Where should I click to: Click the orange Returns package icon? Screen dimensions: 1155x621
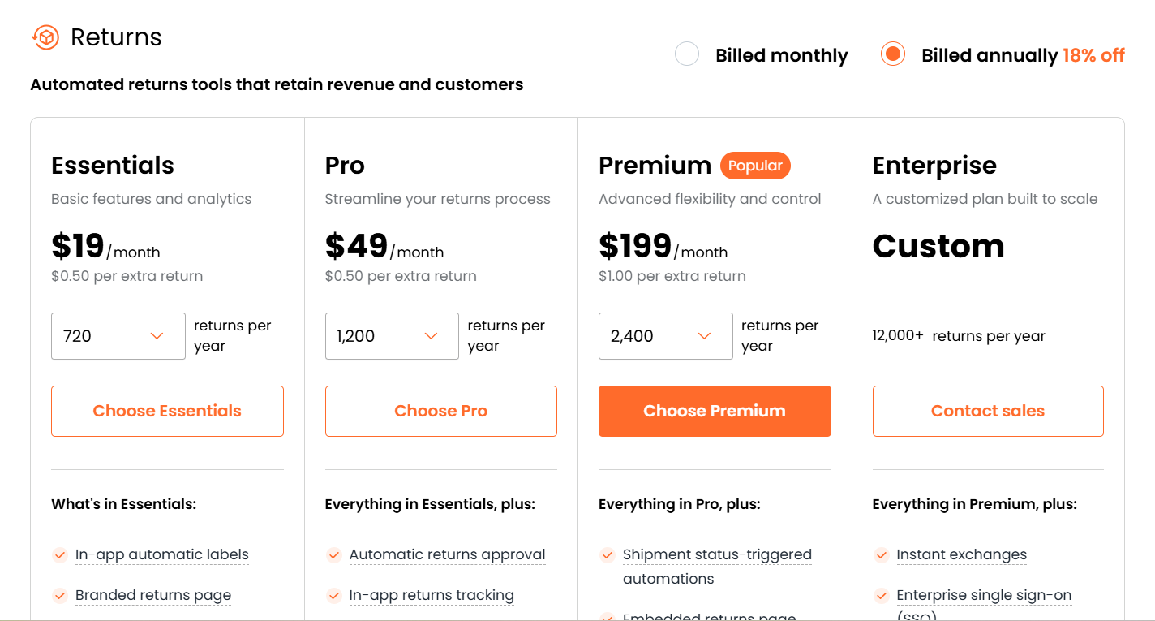46,37
